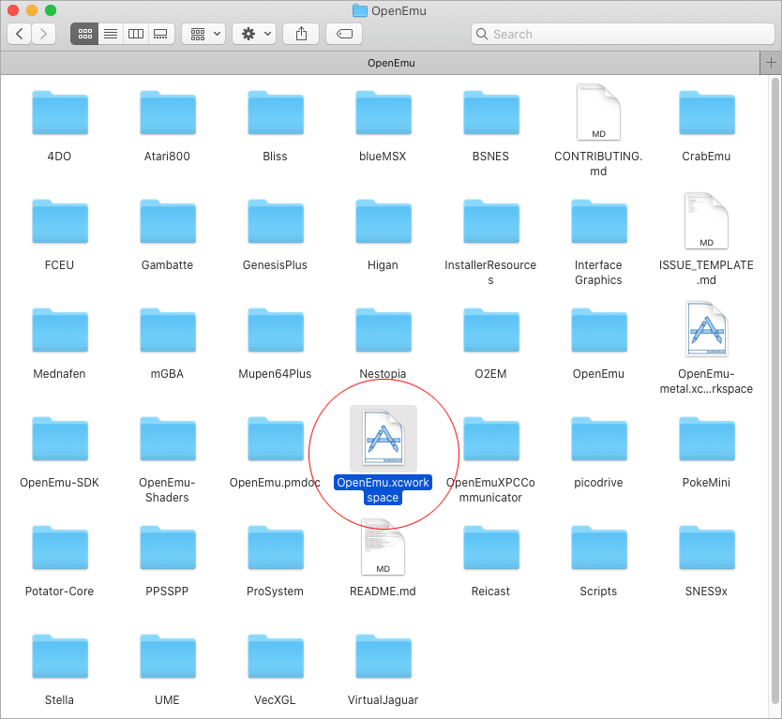Select the ProSystem folder
The width and height of the screenshot is (782, 719).
(276, 547)
